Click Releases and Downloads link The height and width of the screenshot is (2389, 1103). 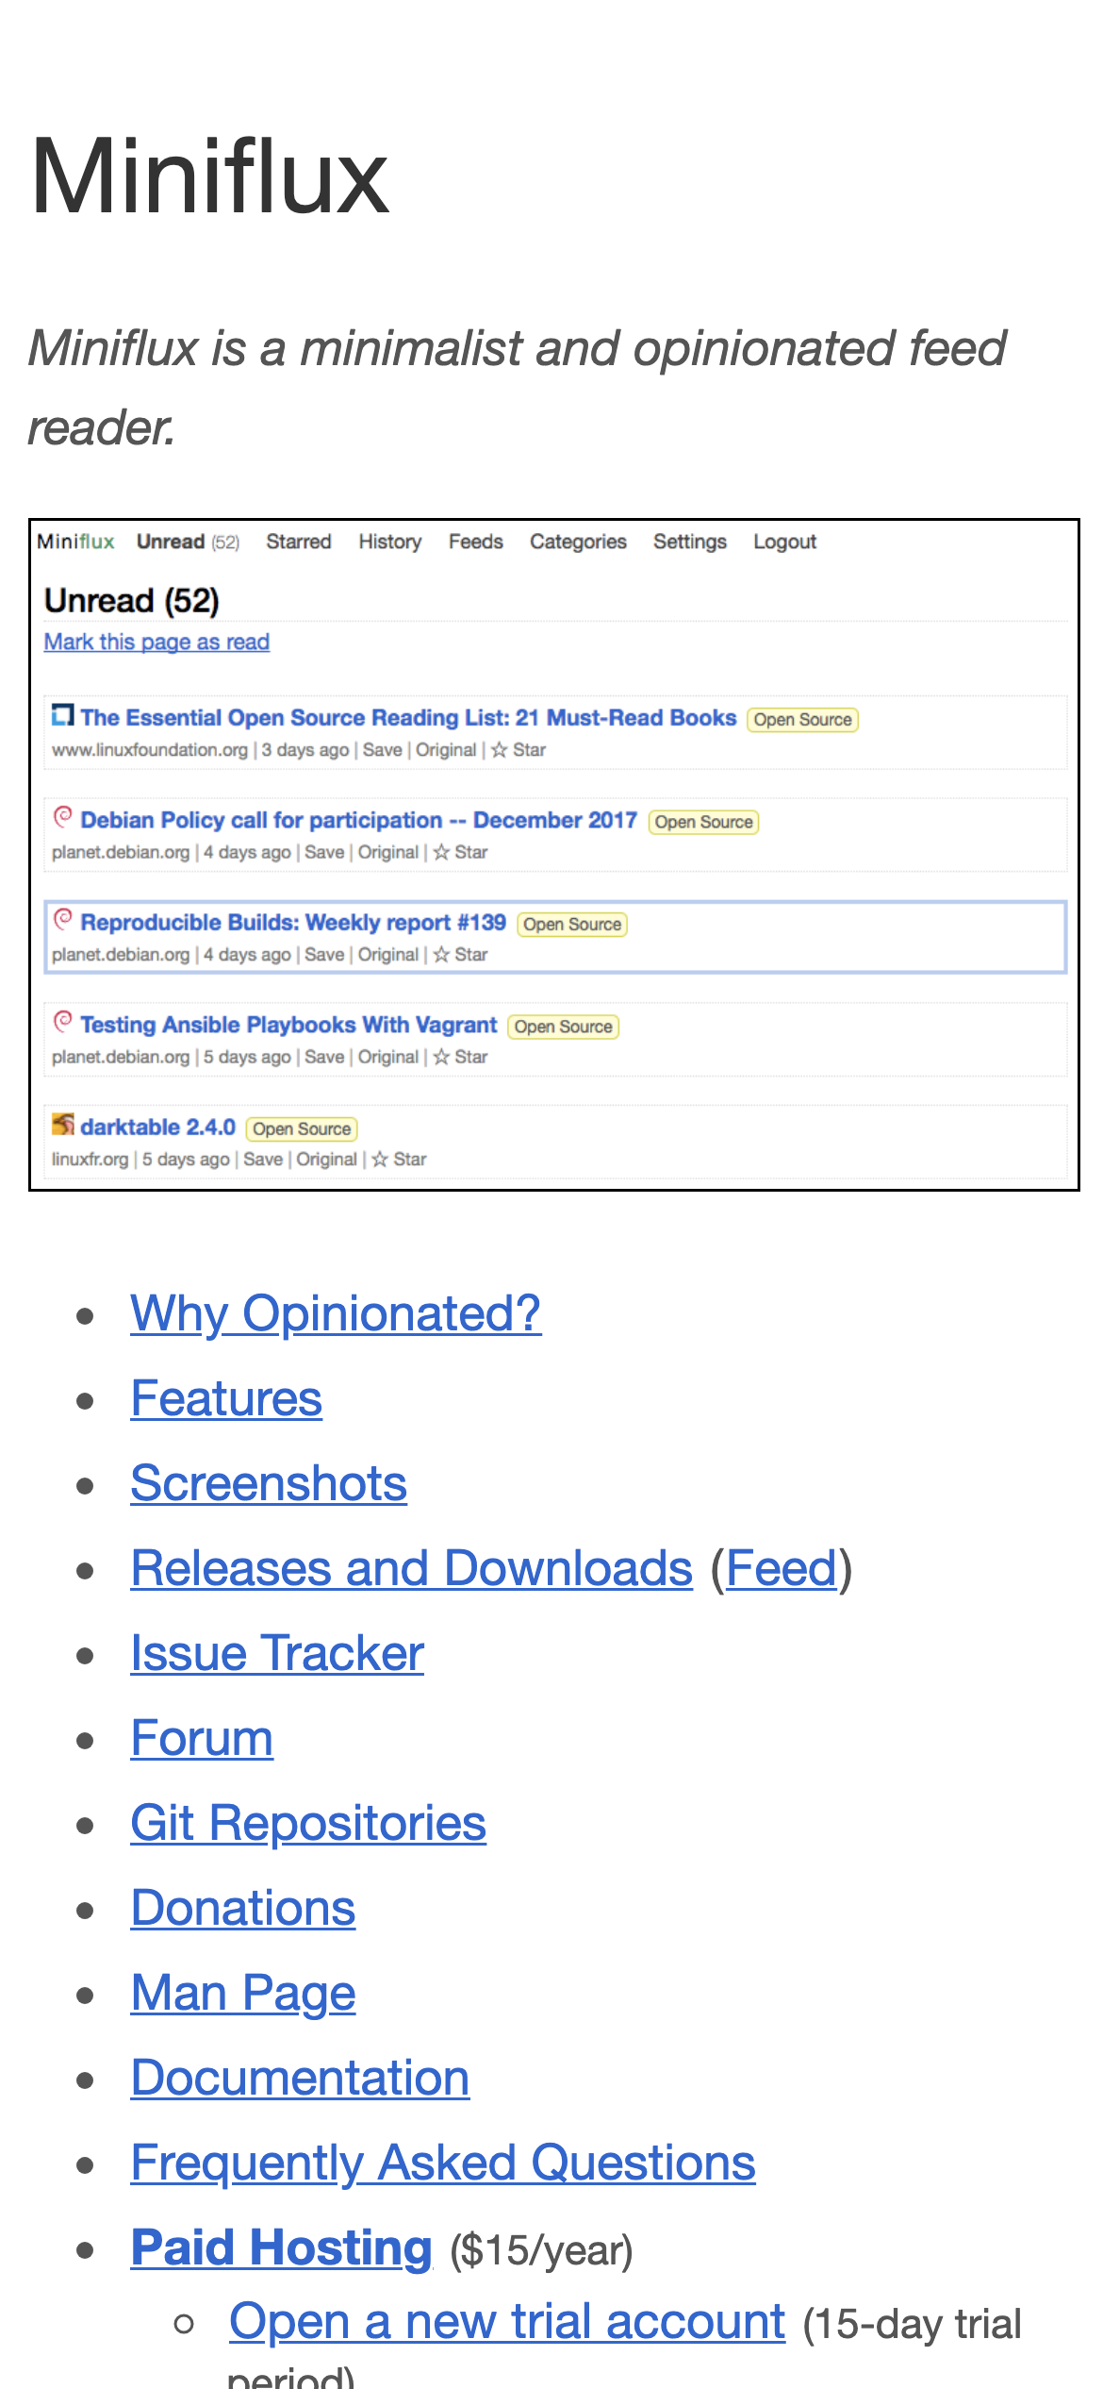(412, 1568)
